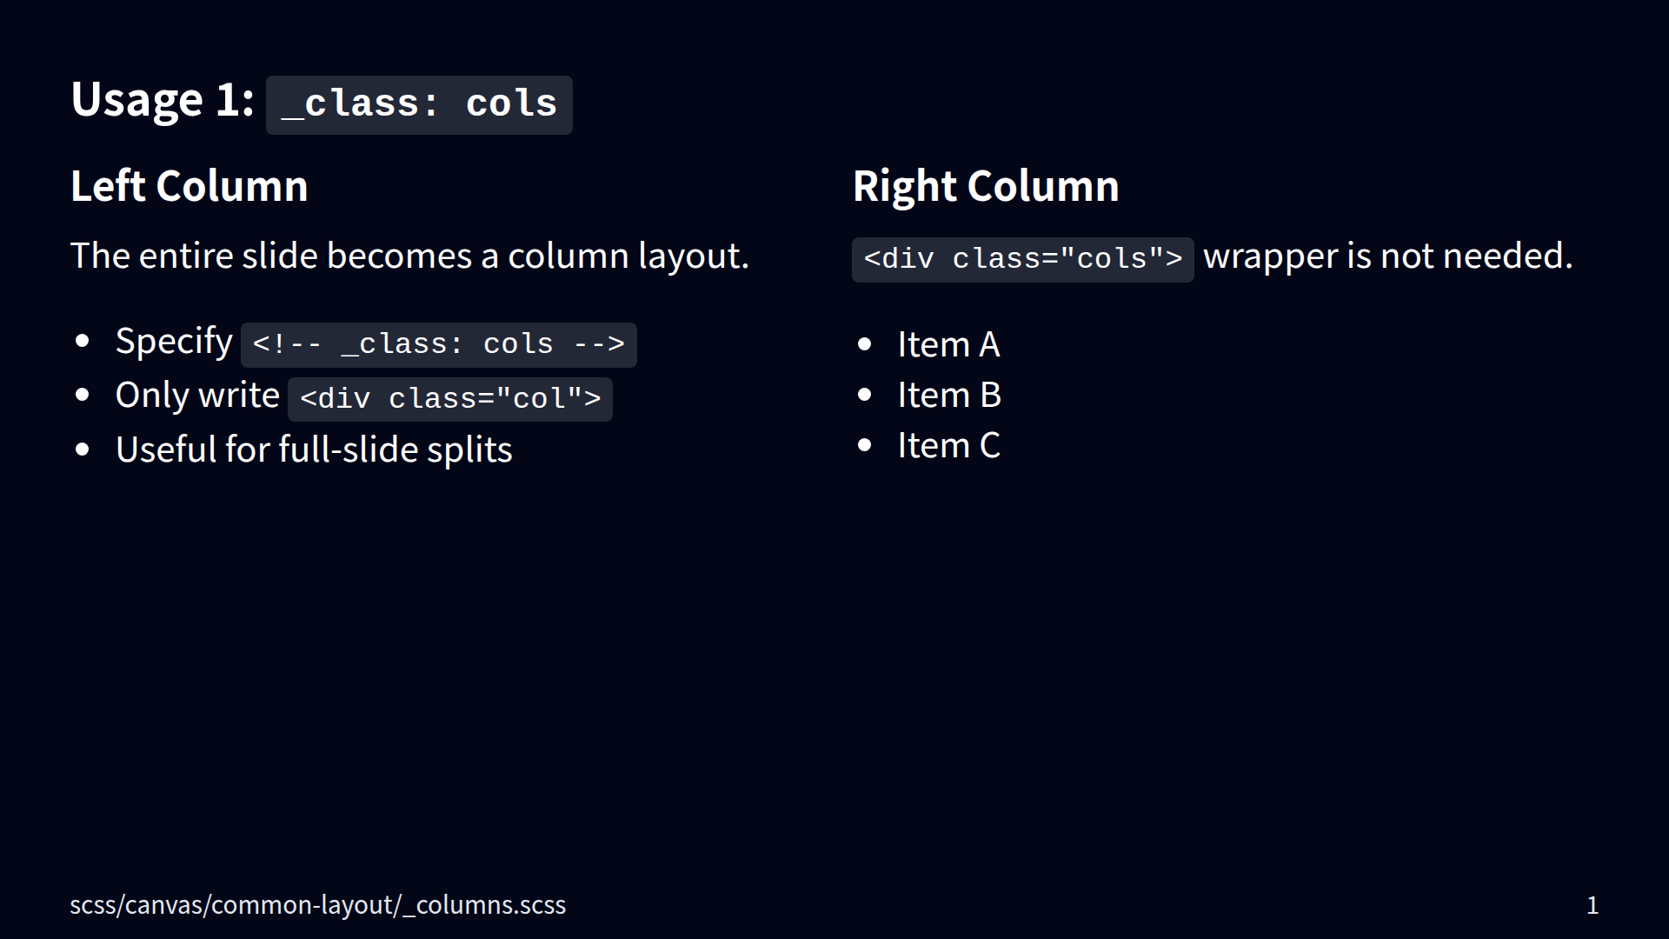Image resolution: width=1669 pixels, height=939 pixels.
Task: Click the <div class="col"> code snippet
Action: coord(450,399)
